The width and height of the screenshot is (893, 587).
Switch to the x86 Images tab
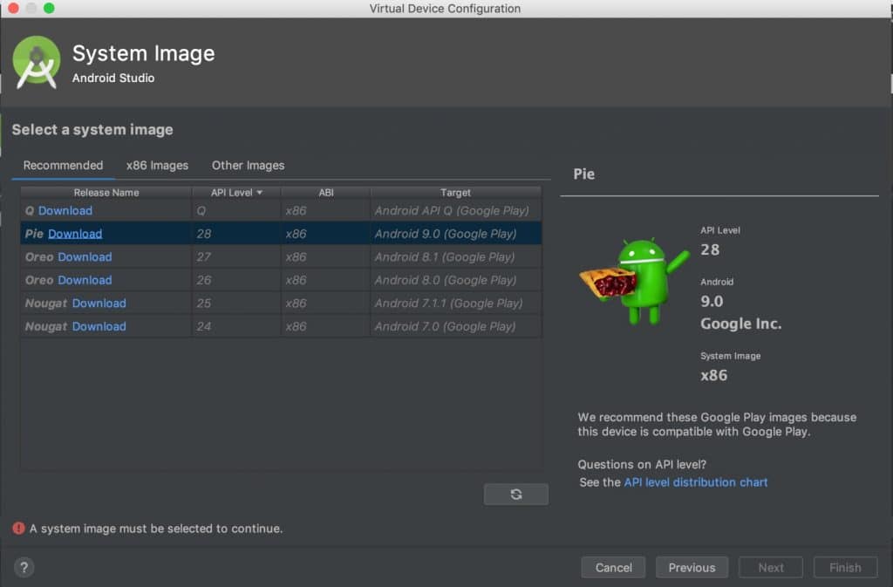click(157, 165)
